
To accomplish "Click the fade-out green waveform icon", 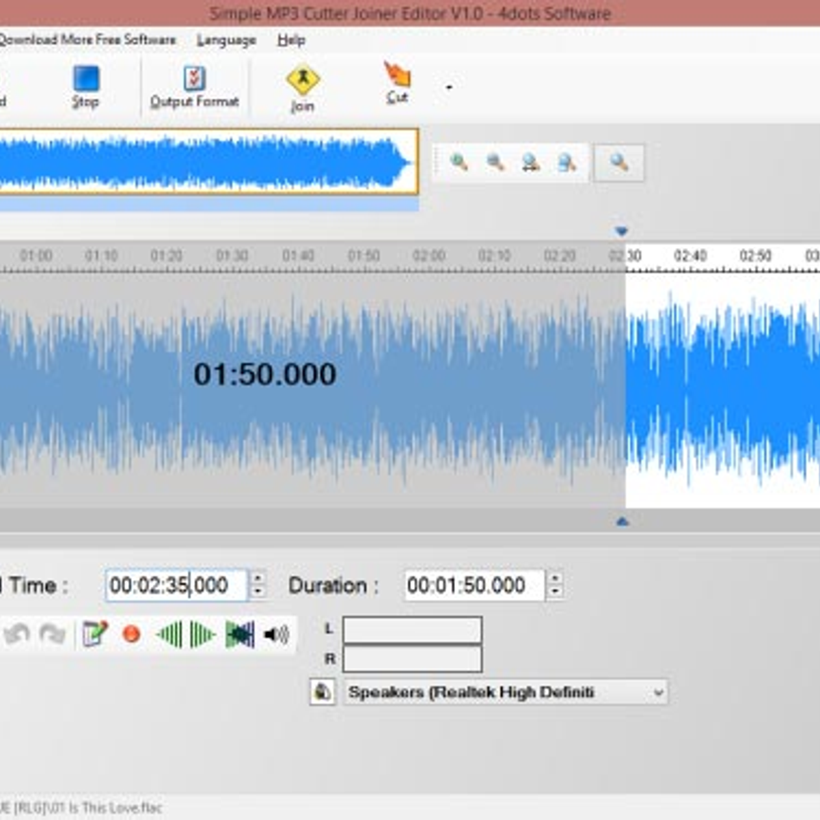I will (x=202, y=635).
